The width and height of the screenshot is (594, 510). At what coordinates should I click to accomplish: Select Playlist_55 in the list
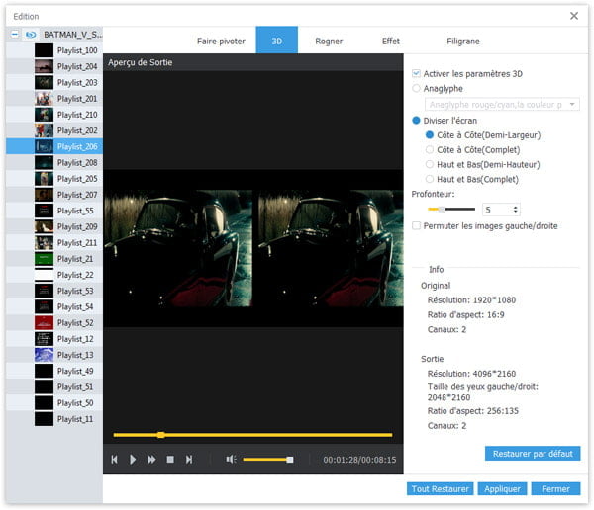tap(54, 211)
